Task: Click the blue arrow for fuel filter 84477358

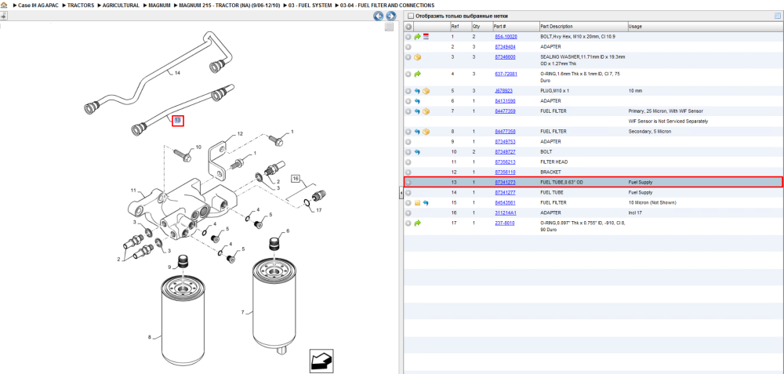Action: coord(417,132)
